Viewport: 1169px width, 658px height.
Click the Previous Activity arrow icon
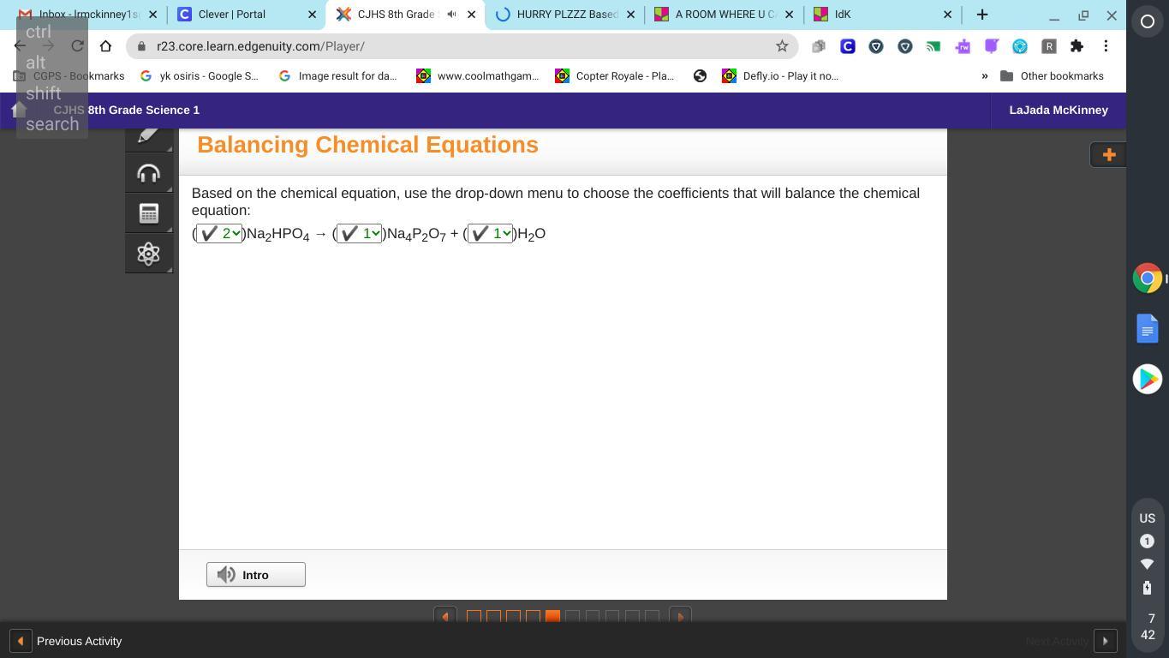[x=20, y=641]
